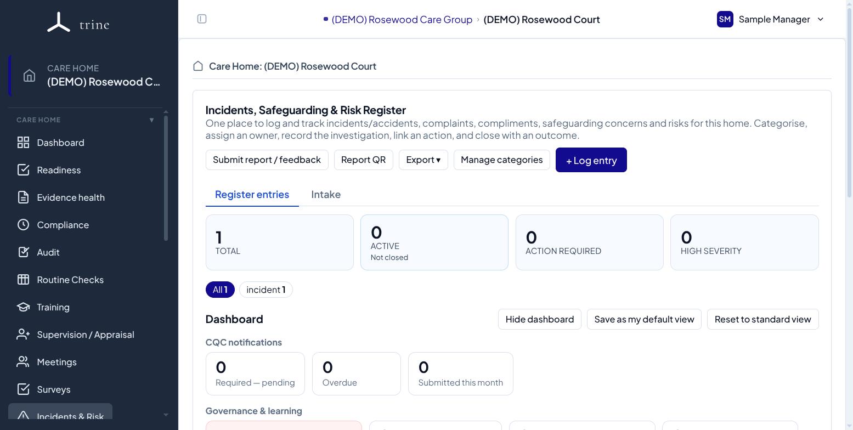Open Dashboard in the sidebar
Viewport: 853px width, 430px height.
60,143
